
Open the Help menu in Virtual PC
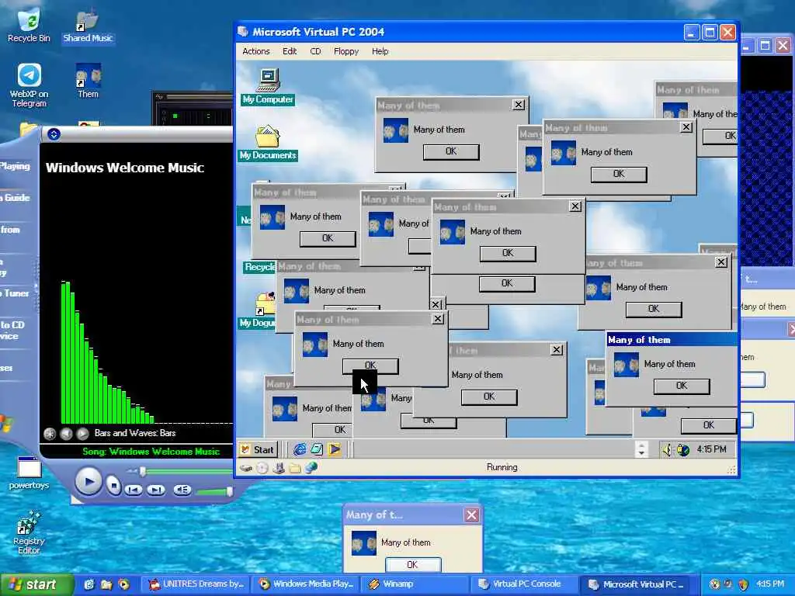(380, 51)
